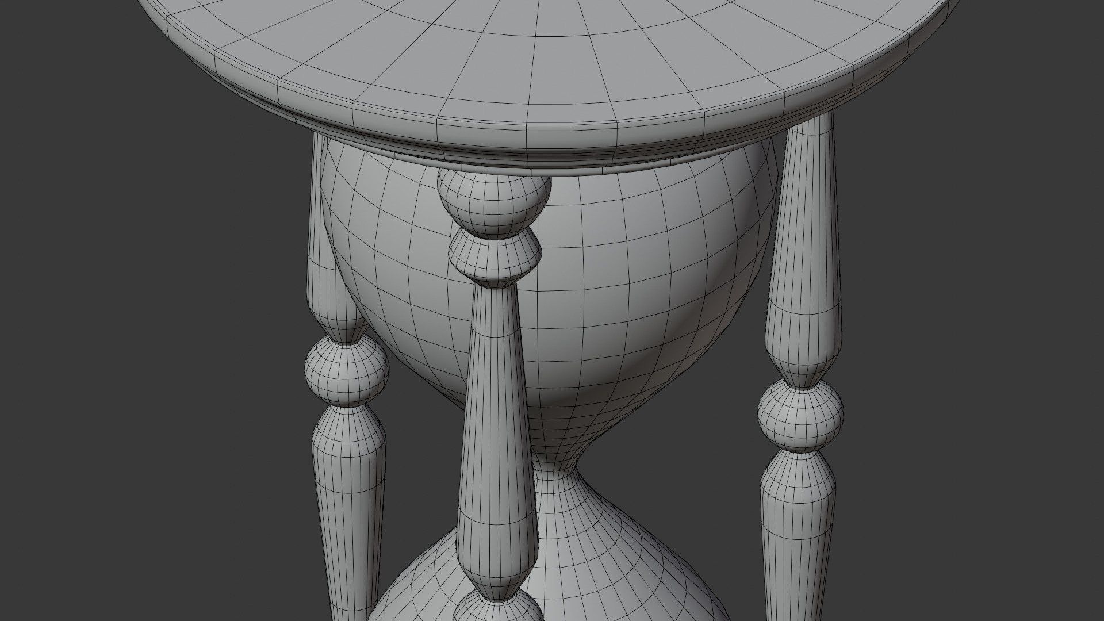This screenshot has width=1104, height=621.
Task: Click empty viewport background right of hourglass
Action: (x=977, y=345)
